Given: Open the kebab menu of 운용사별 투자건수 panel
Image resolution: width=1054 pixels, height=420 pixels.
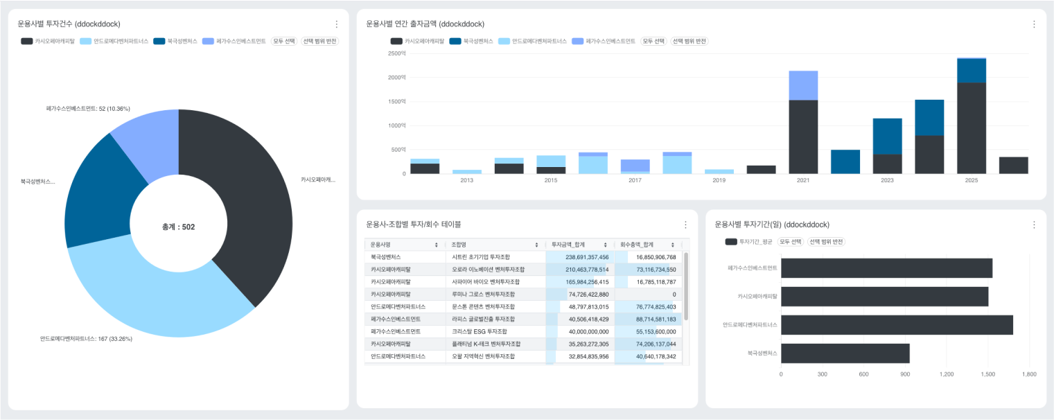Looking at the screenshot, I should (337, 24).
